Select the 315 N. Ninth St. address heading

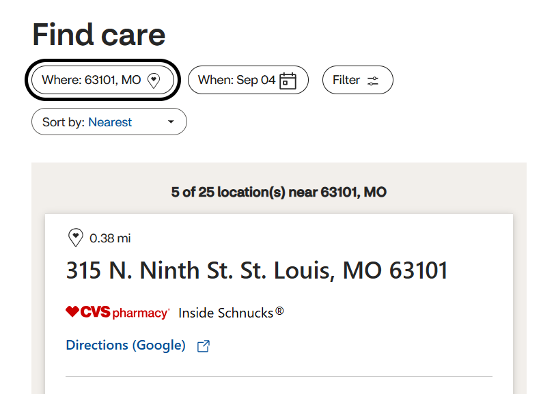pos(257,270)
